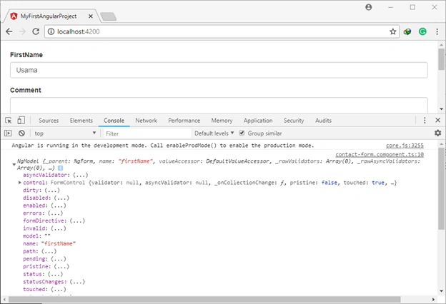Image resolution: width=446 pixels, height=304 pixels.
Task: Click the page scrollbar down arrow
Action: (x=441, y=109)
